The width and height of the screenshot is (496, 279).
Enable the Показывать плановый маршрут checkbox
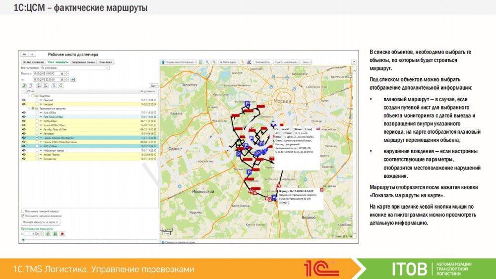point(23,211)
